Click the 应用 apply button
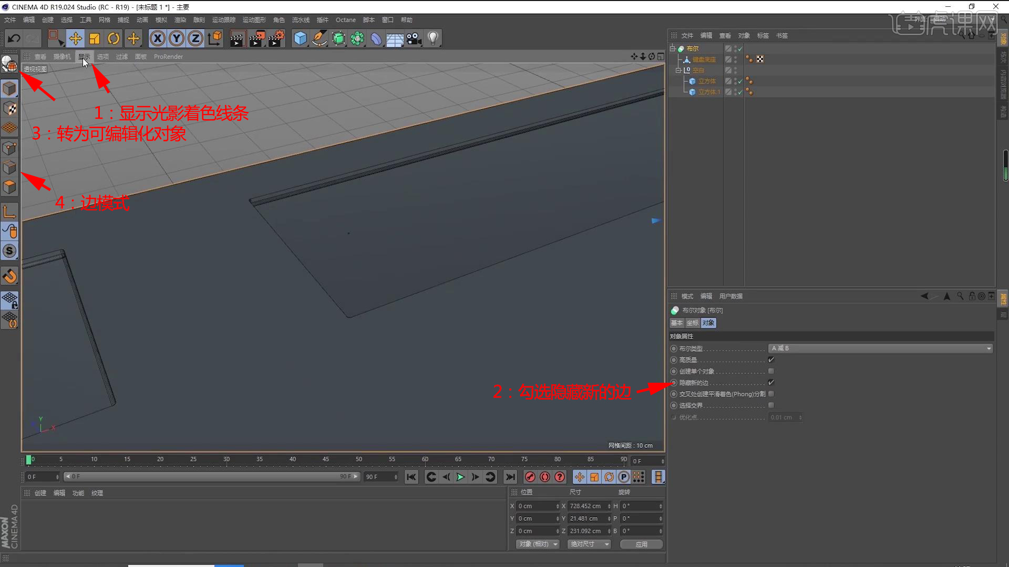Screen dimensions: 1009x567 (x=641, y=544)
